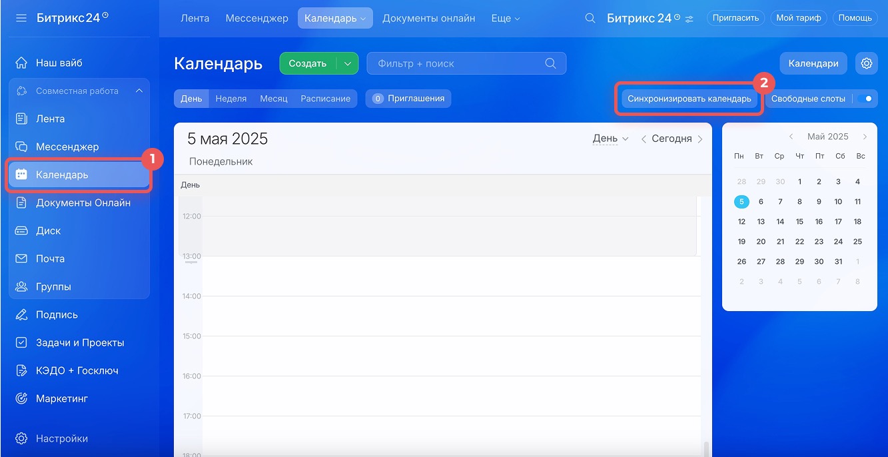
Task: Switch to the Неделя view tab
Action: tap(231, 99)
